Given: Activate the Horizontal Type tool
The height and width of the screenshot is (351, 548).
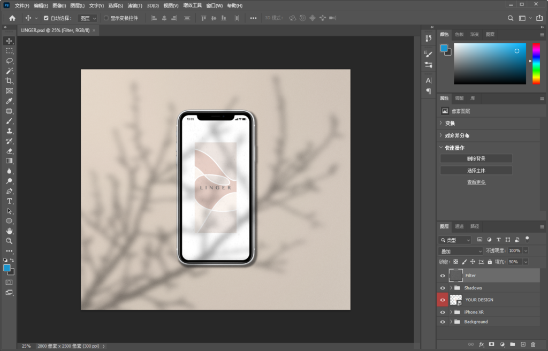Looking at the screenshot, I should click(x=9, y=201).
